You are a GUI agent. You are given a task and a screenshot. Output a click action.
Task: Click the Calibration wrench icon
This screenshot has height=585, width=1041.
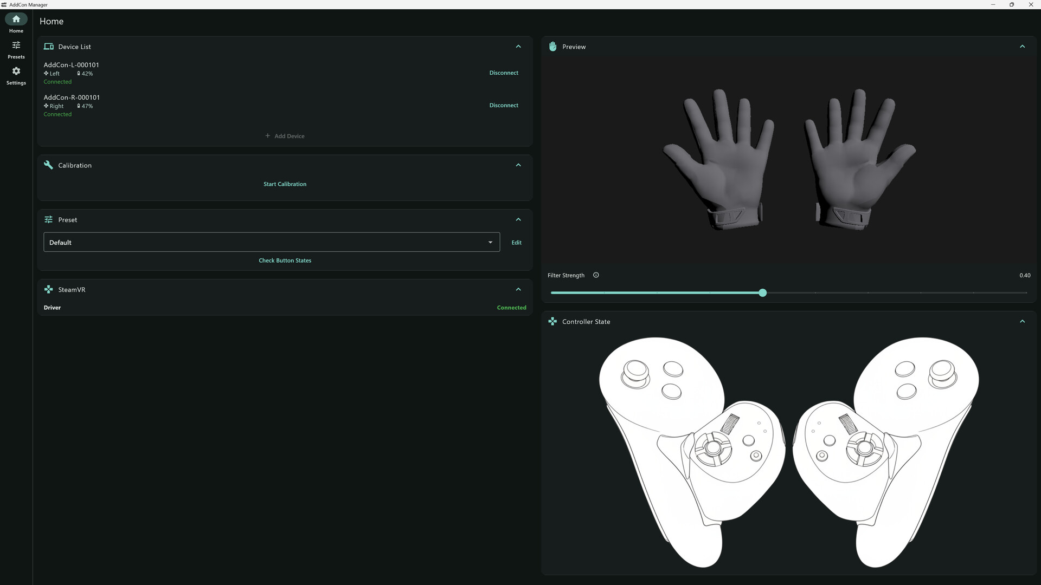click(x=48, y=165)
